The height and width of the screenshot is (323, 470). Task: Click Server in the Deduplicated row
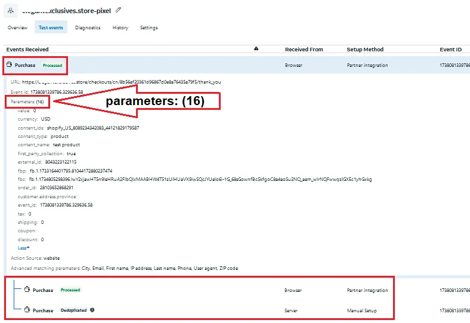(290, 310)
